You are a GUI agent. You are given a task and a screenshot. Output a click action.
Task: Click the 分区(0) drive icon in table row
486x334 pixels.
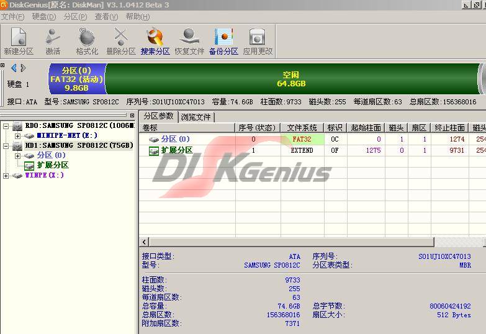[x=154, y=139]
